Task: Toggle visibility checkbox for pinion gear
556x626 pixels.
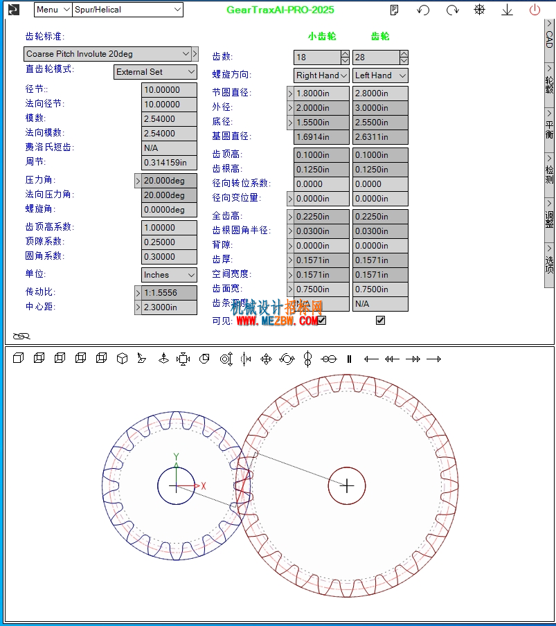Action: click(322, 320)
